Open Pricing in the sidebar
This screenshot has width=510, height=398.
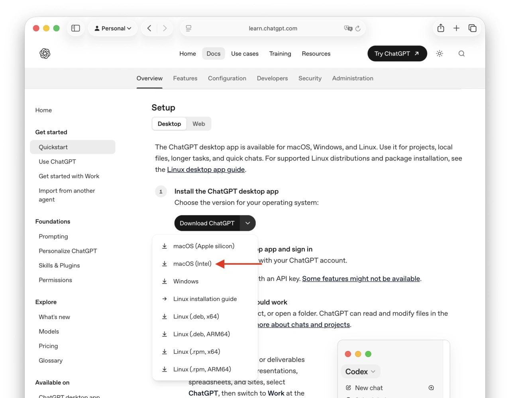click(x=48, y=346)
